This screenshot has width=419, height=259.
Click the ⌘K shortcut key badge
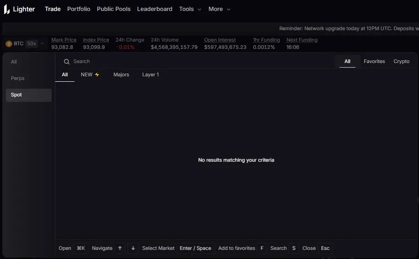81,248
